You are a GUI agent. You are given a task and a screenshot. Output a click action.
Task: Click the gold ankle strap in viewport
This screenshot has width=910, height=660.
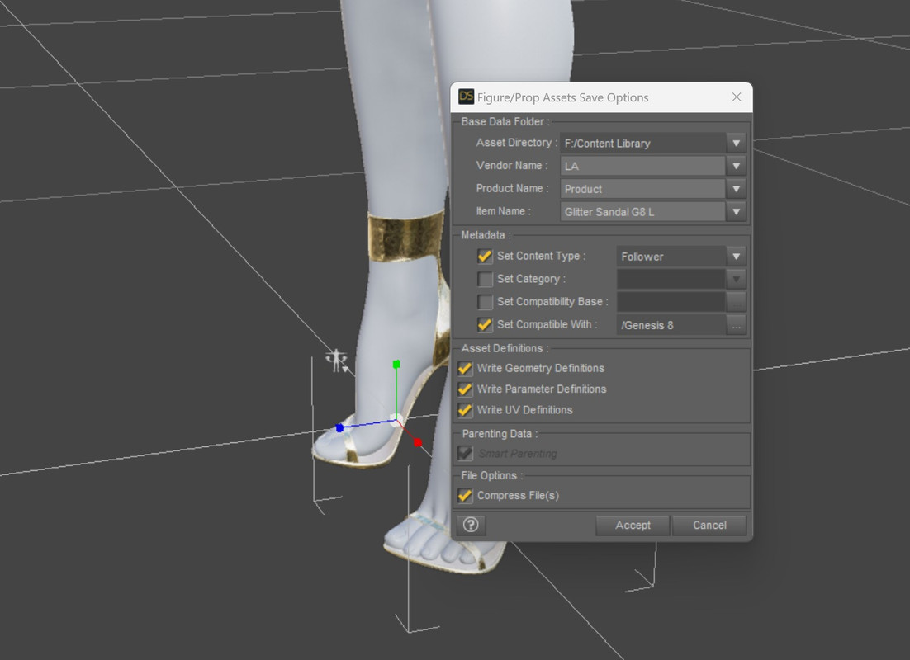405,238
